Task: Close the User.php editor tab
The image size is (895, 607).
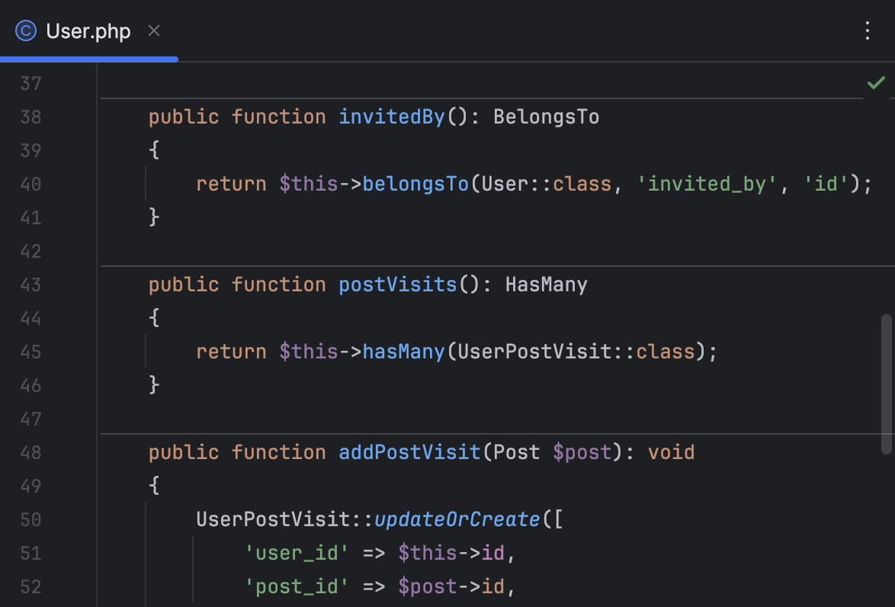Action: tap(154, 31)
